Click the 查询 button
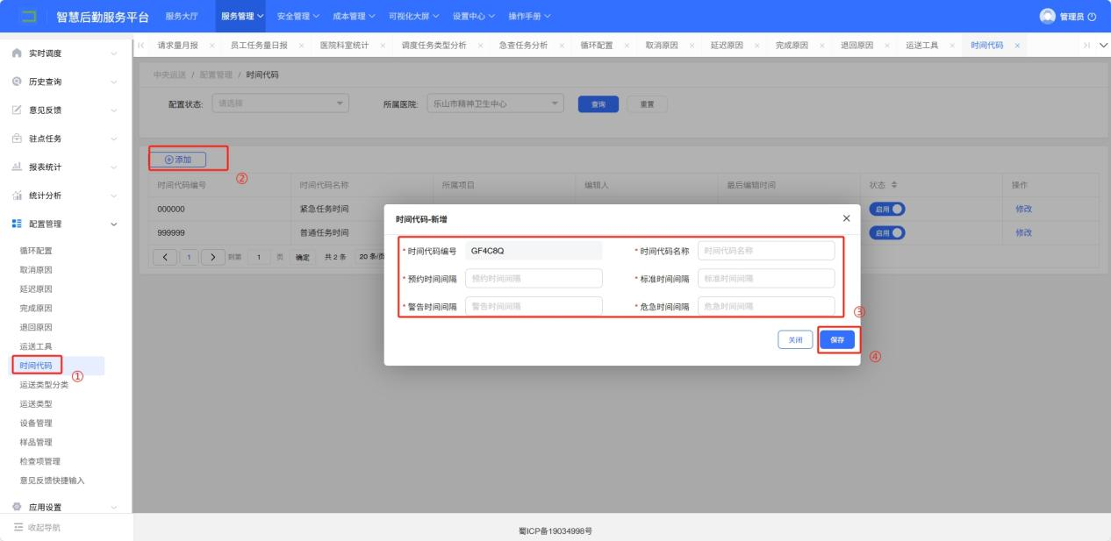 tap(599, 104)
